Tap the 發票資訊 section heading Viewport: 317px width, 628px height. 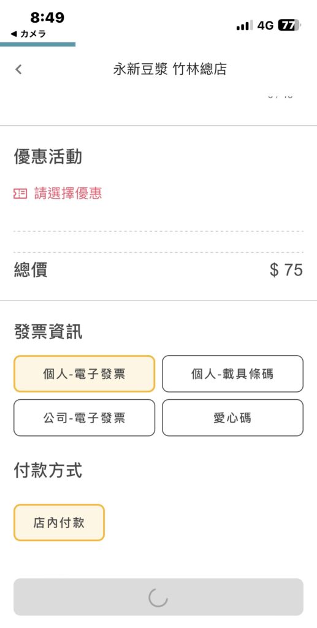click(x=48, y=332)
